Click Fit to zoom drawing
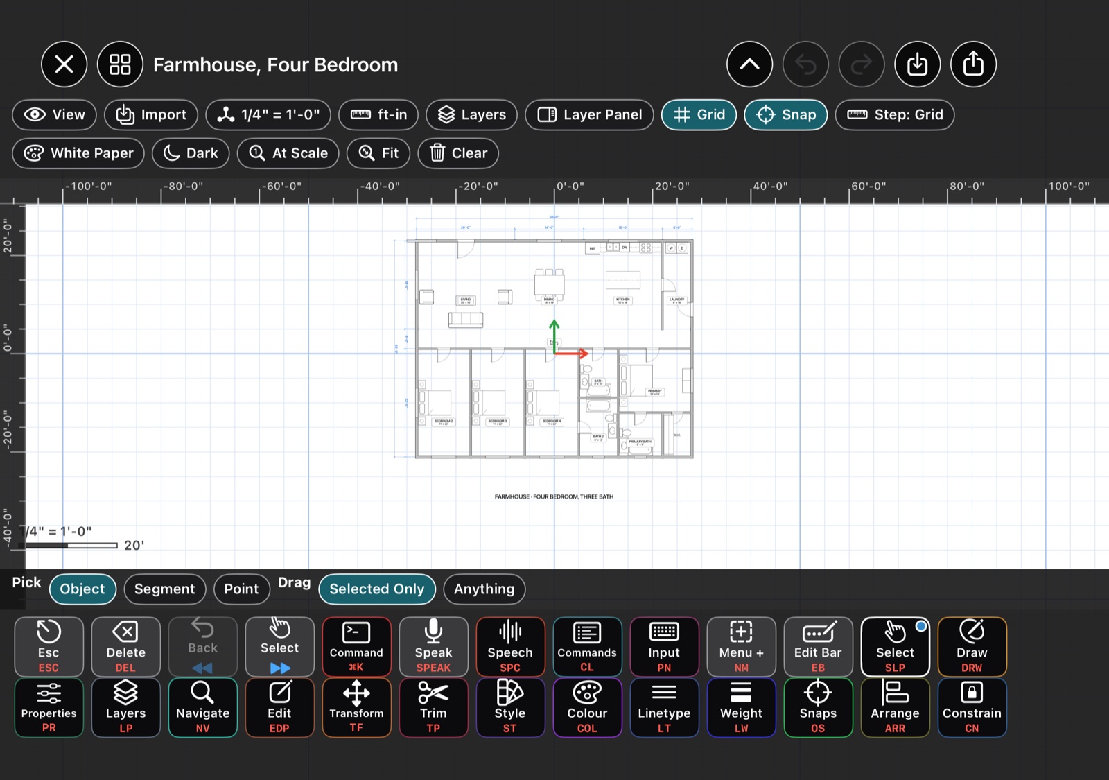The width and height of the screenshot is (1109, 780). tap(378, 153)
